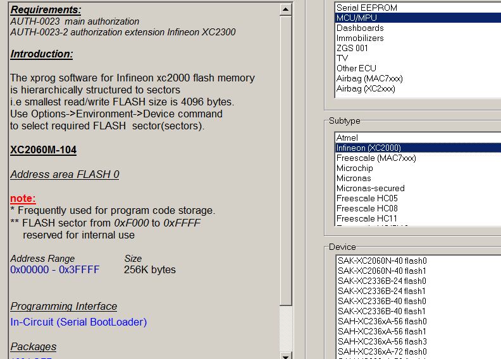Image resolution: width=501 pixels, height=359 pixels.
Task: Click the Packages heading
Action: [34, 346]
